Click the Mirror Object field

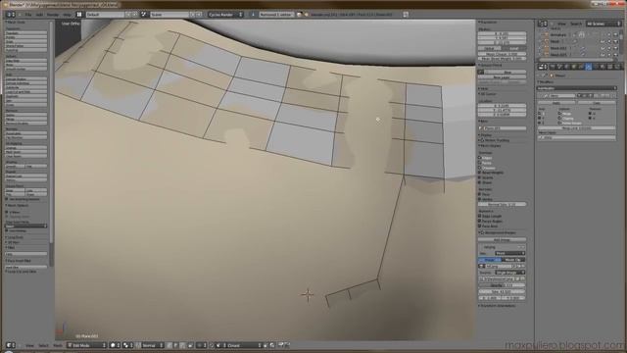click(x=576, y=137)
